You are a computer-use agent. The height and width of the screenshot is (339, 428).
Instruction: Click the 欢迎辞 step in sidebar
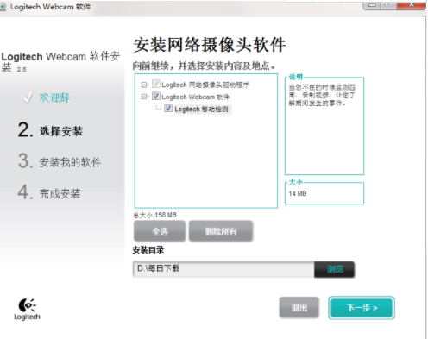(x=54, y=97)
